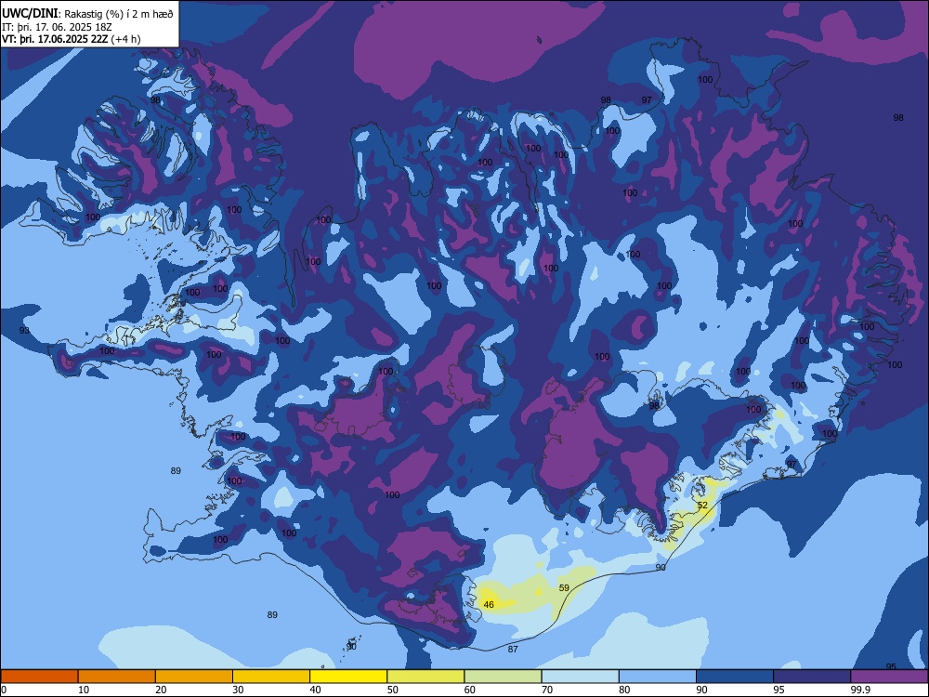Click the legend tick label 40
929x697 pixels.
tap(315, 690)
